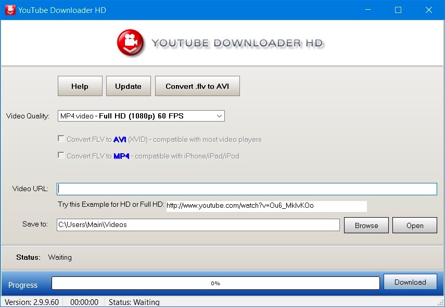Viewport: 445px width, 307px height.
Task: Click the red camera logo graphic
Action: (130, 43)
